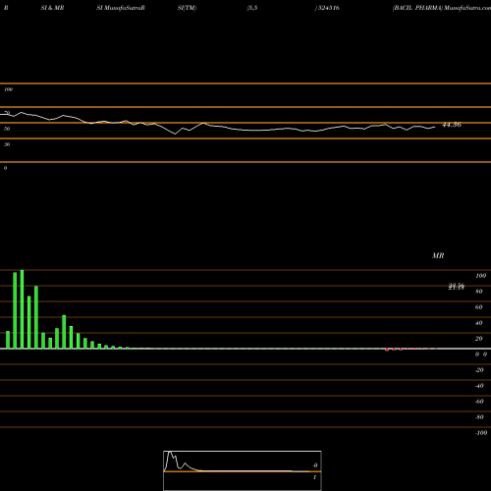Click the 80 label on MR right axis

coord(478,292)
